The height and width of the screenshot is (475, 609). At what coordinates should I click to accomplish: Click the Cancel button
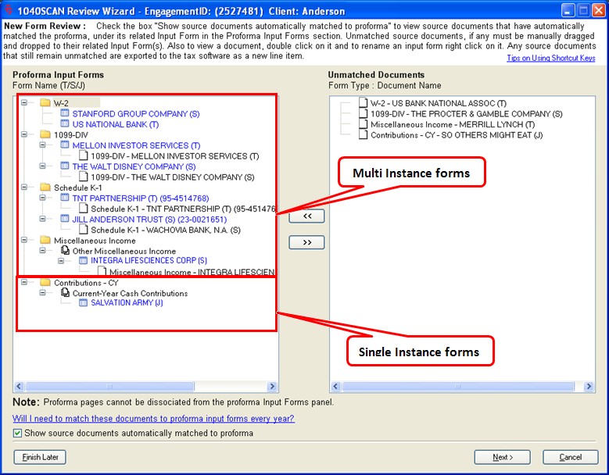(570, 457)
